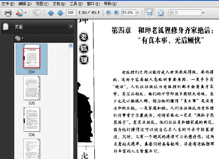Click the Print icon in toolbar
The width and height of the screenshot is (219, 159).
[x=8, y=13]
